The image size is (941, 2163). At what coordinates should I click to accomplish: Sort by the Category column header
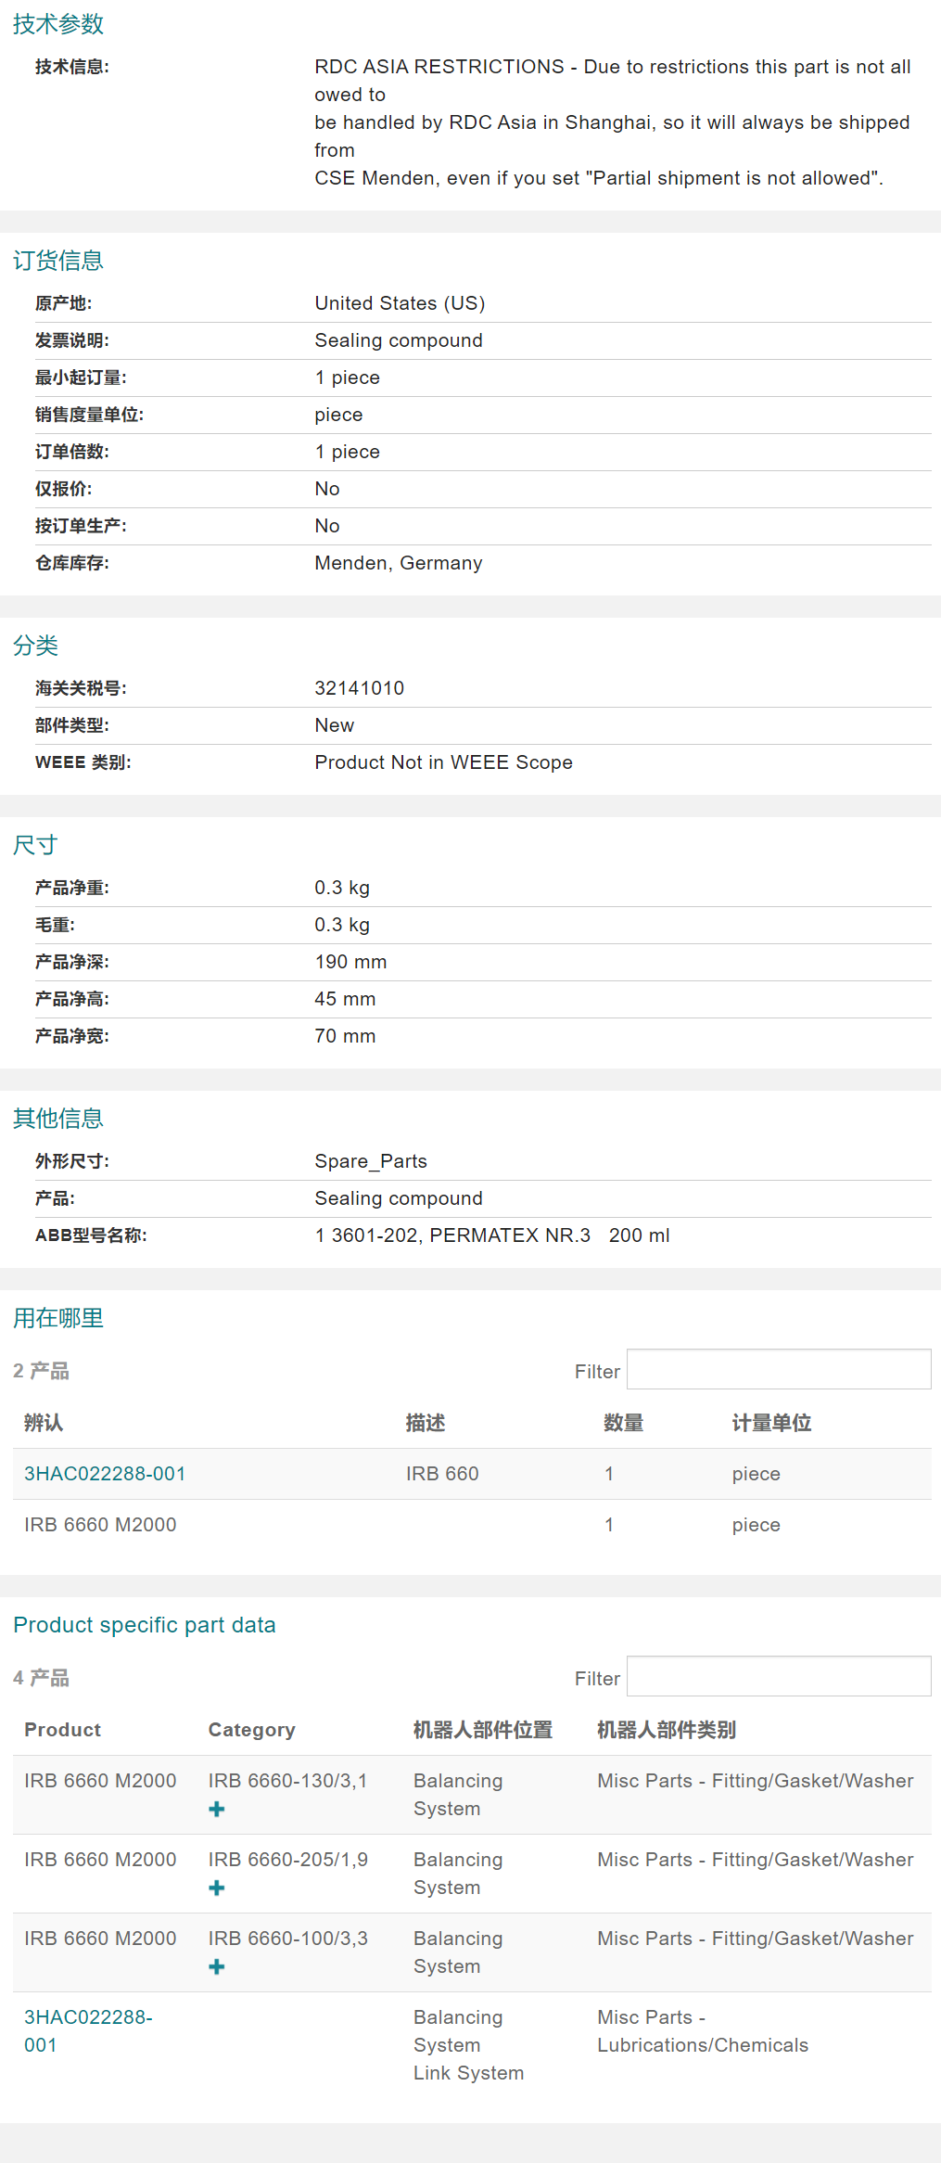coord(251,1730)
